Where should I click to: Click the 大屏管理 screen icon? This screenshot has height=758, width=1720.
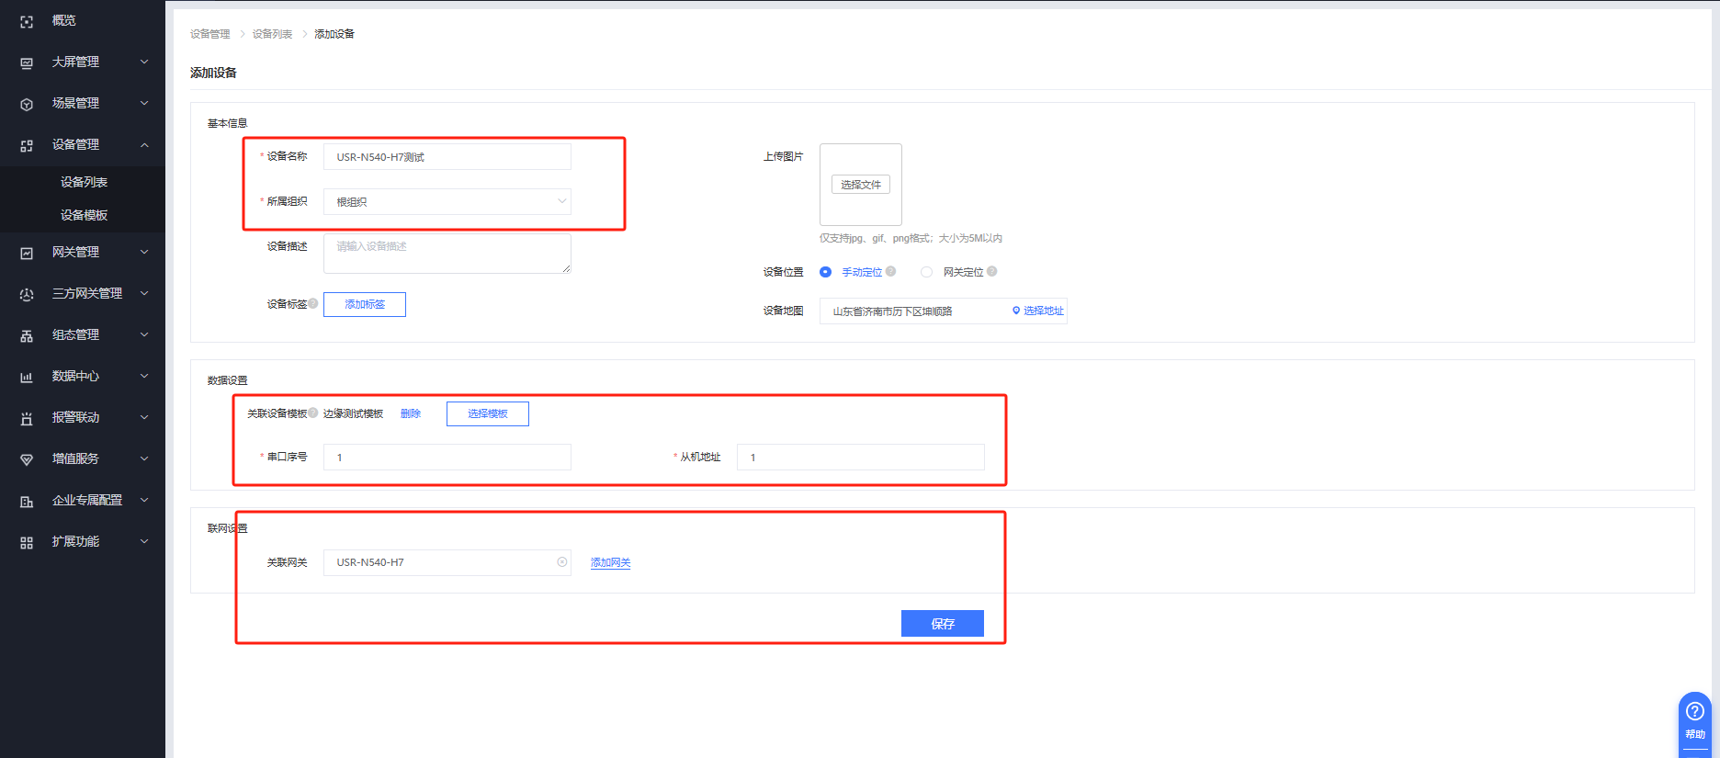[27, 62]
